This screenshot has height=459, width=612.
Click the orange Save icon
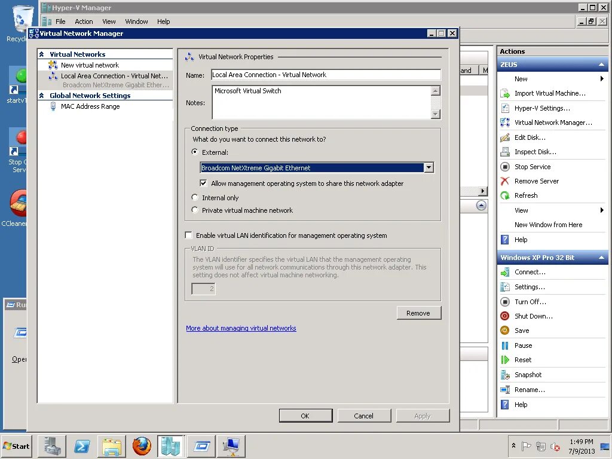pyautogui.click(x=504, y=331)
